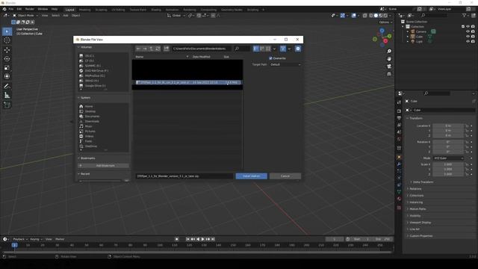Open the Target Path Default dropdown
The image size is (478, 269).
click(x=285, y=65)
